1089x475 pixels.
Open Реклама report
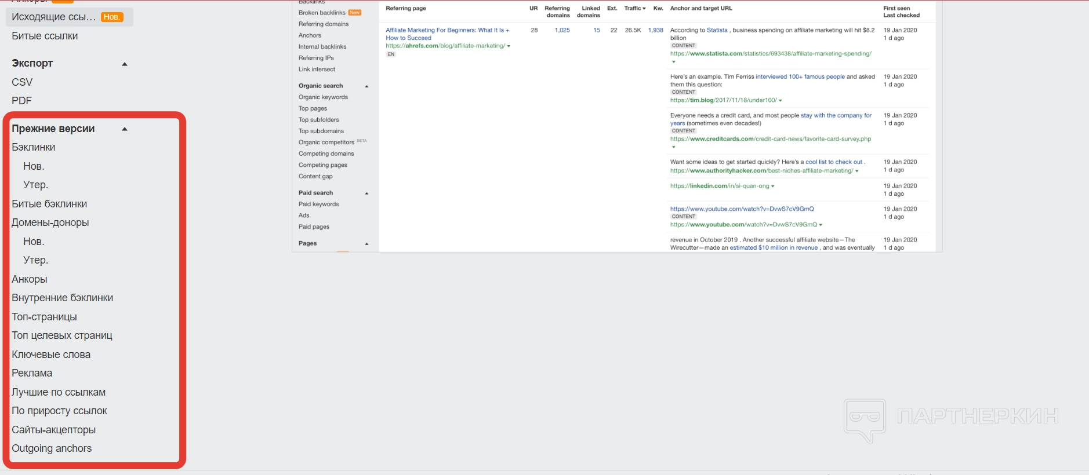tap(32, 373)
